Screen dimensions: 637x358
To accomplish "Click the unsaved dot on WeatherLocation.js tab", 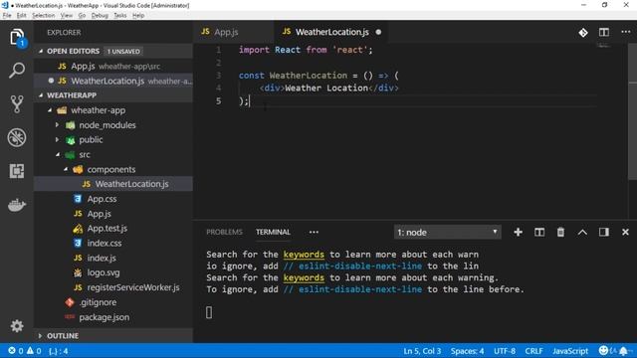I will (378, 32).
